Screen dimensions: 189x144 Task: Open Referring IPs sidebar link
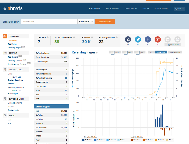coord(13,93)
